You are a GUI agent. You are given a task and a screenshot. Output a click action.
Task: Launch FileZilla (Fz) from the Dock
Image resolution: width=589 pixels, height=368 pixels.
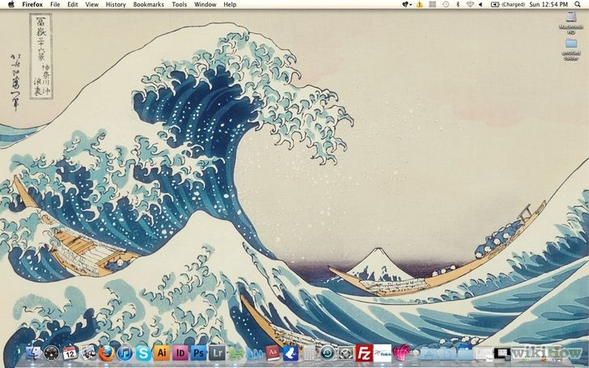click(364, 353)
